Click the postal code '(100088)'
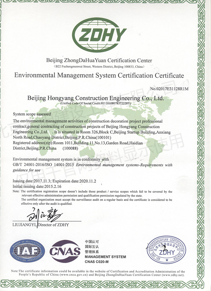The image size is (211, 291). (70, 149)
